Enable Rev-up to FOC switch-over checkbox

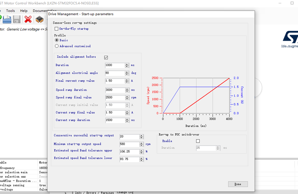[198, 141]
